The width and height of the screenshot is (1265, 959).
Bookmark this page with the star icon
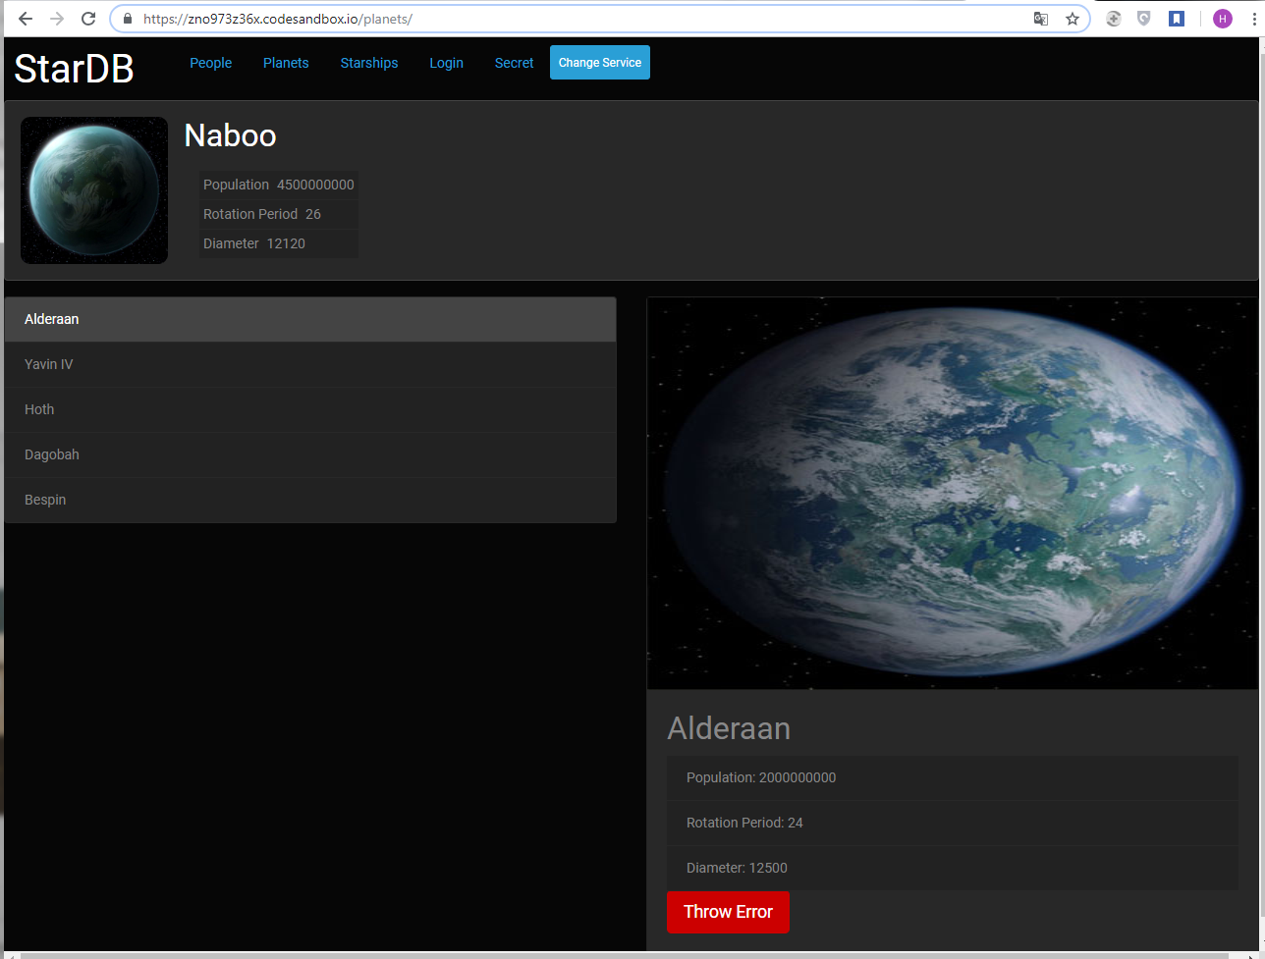[x=1072, y=19]
